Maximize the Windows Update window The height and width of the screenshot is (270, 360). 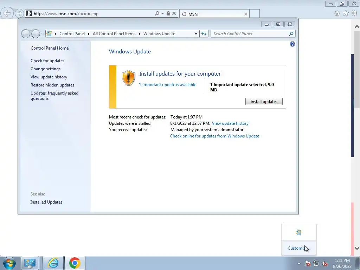278,24
